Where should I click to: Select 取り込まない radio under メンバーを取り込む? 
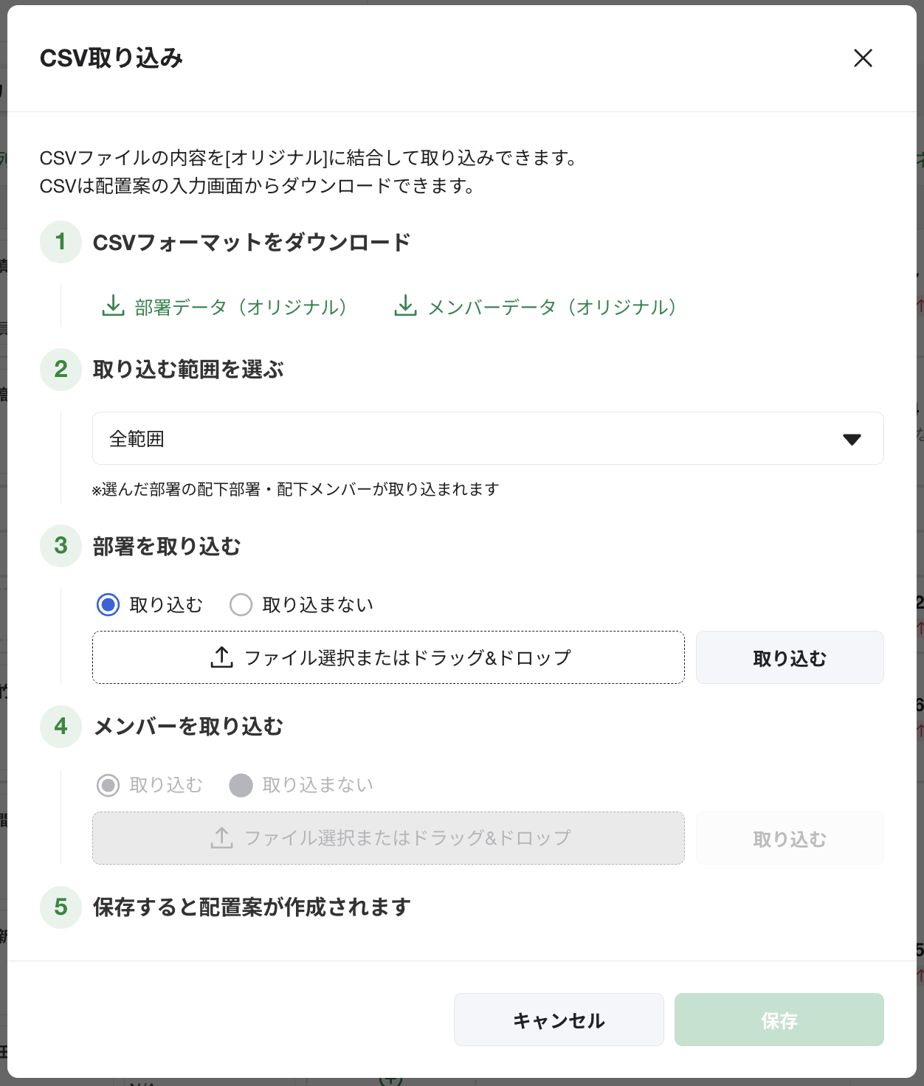click(241, 785)
